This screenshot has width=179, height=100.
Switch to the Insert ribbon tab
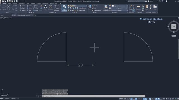click(x=9, y=3)
